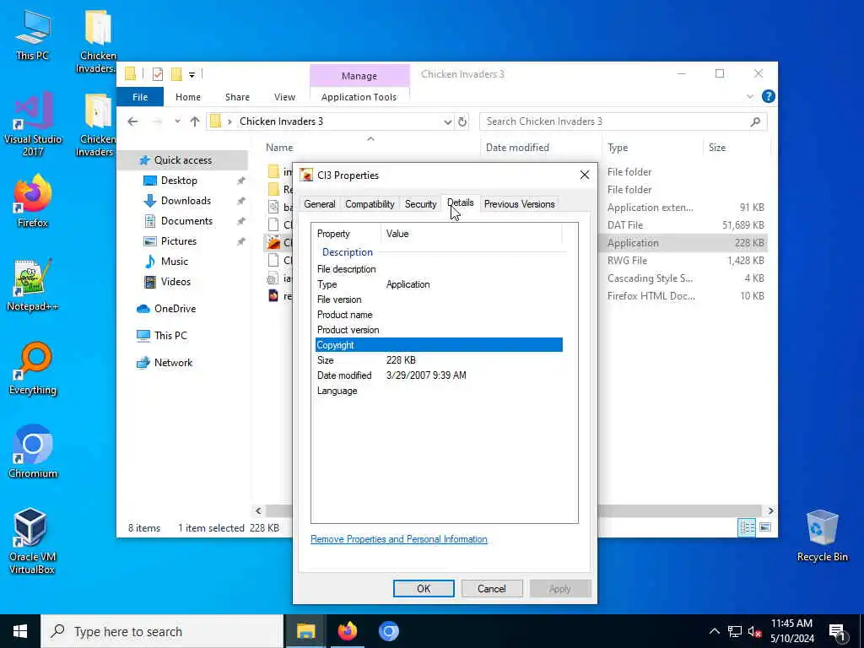Open Notepad++ desktop shortcut
864x648 pixels.
pos(33,285)
